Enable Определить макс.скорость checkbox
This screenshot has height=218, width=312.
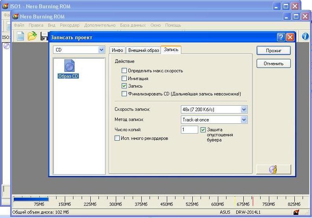pos(124,70)
